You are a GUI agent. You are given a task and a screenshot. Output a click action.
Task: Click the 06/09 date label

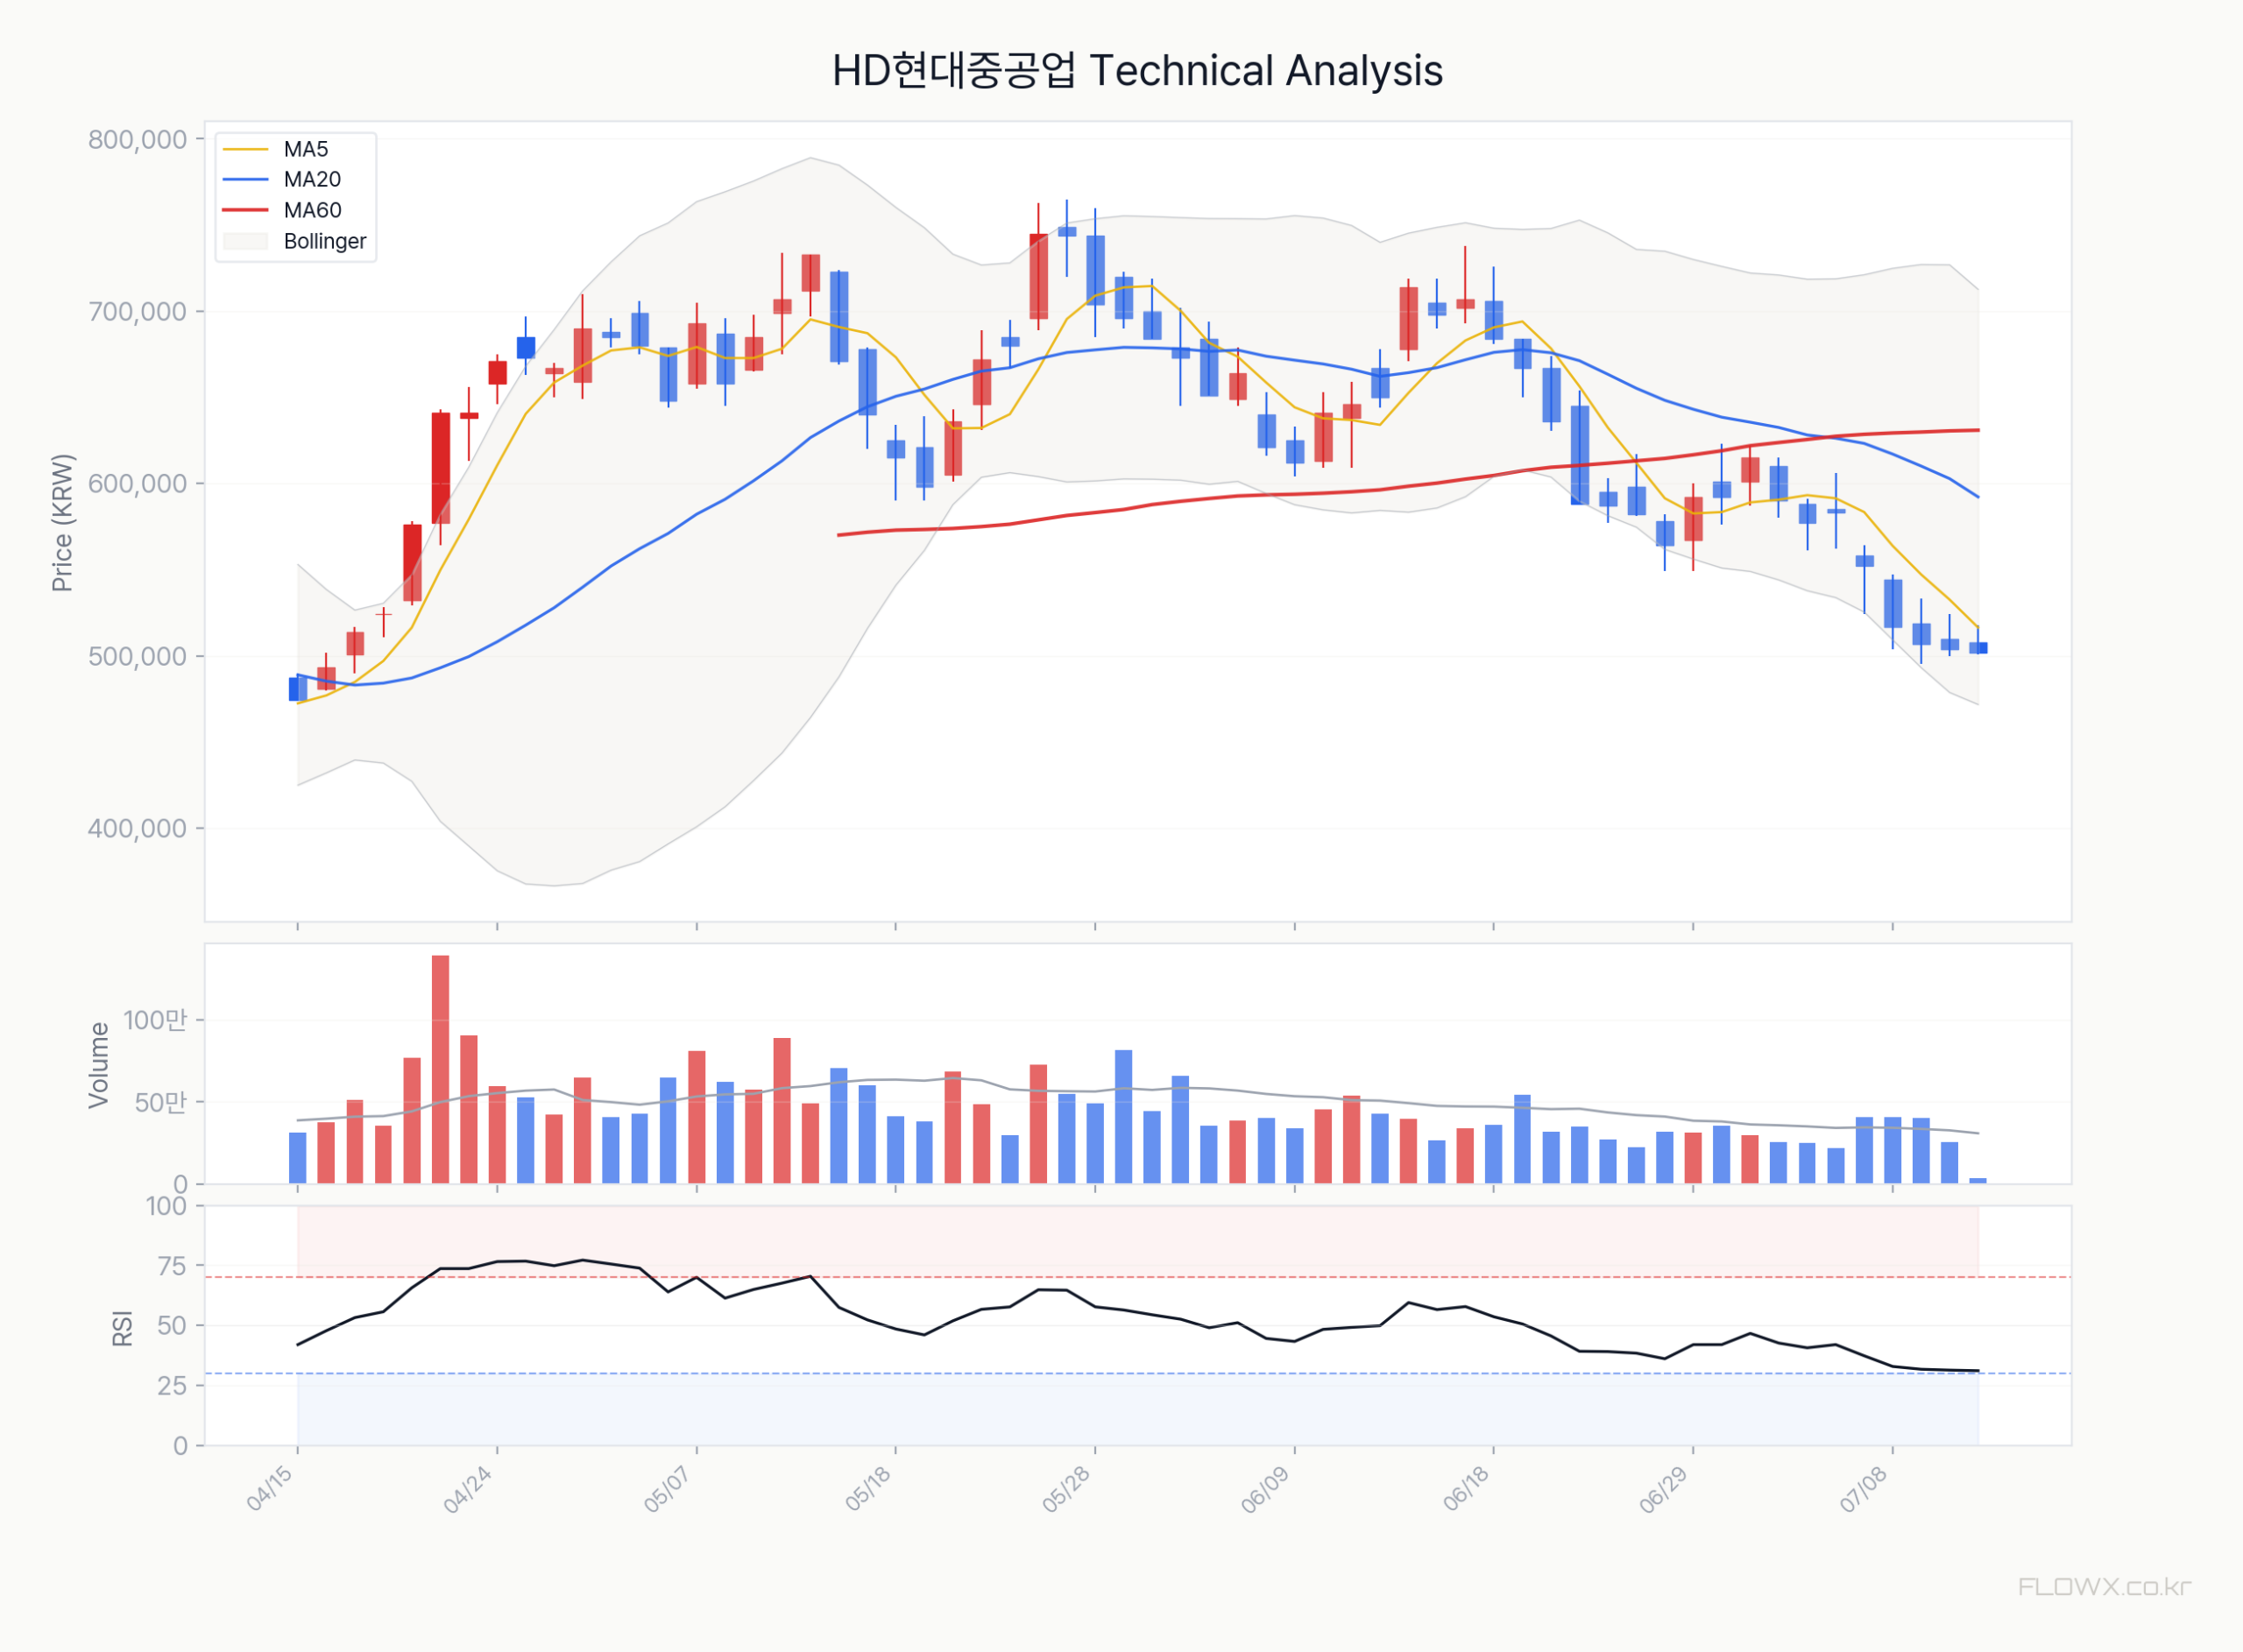tap(1266, 1489)
